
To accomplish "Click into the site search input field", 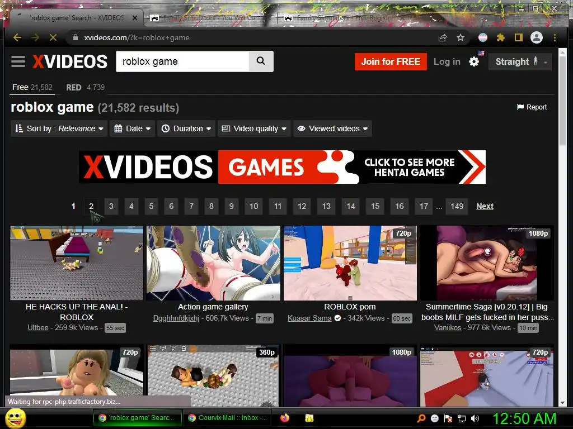I will 182,61.
